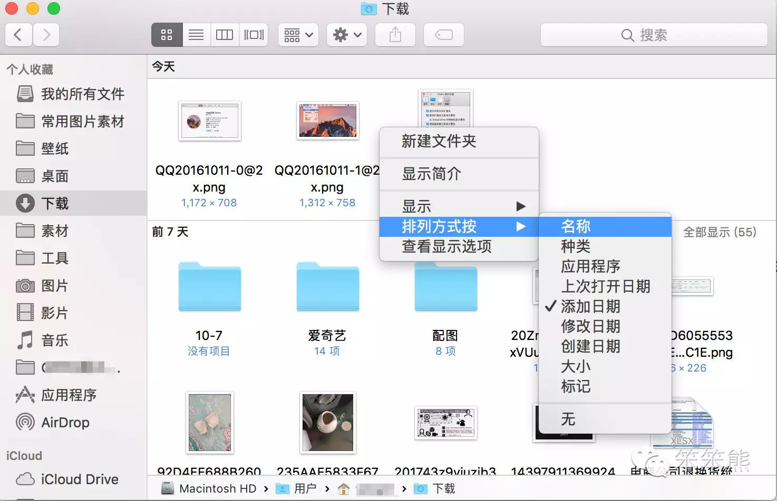Click the edit tags toolbar button
The image size is (777, 501).
pyautogui.click(x=443, y=35)
